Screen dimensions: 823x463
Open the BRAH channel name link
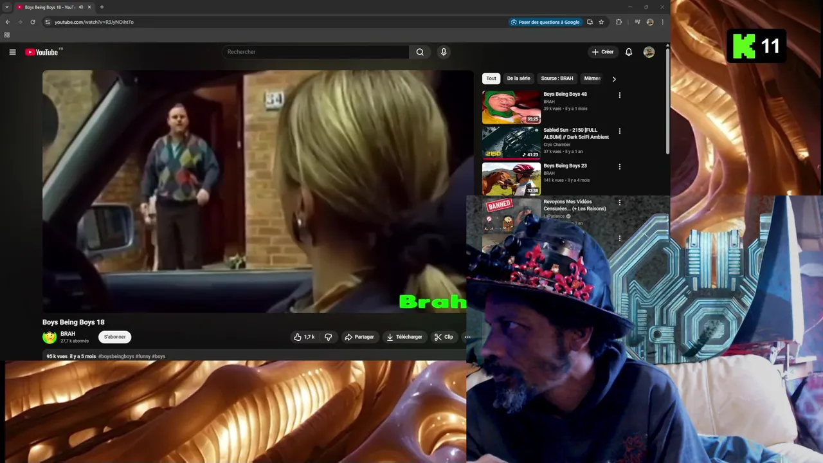[68, 334]
